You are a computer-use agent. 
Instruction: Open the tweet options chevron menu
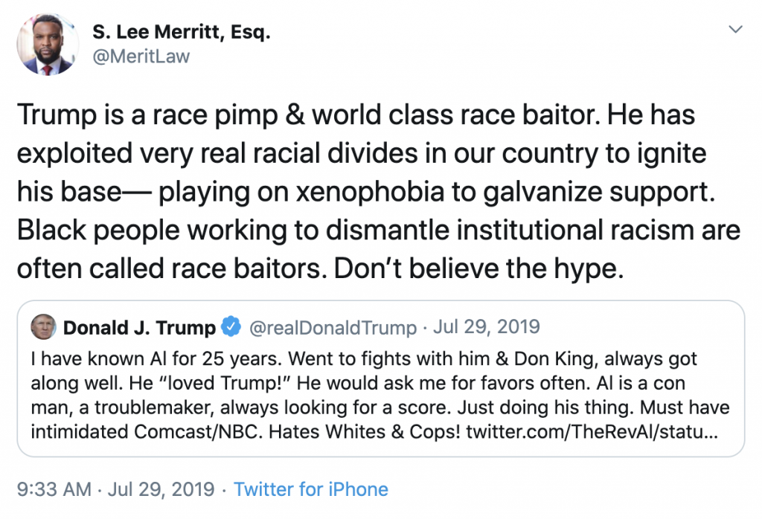[x=735, y=30]
